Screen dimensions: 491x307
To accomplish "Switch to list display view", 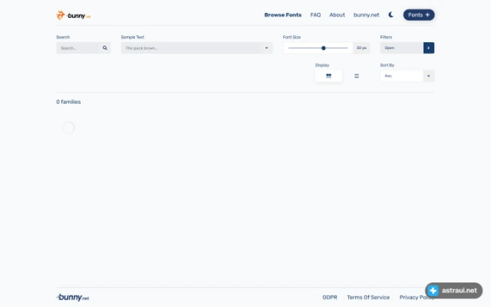I will [x=356, y=76].
